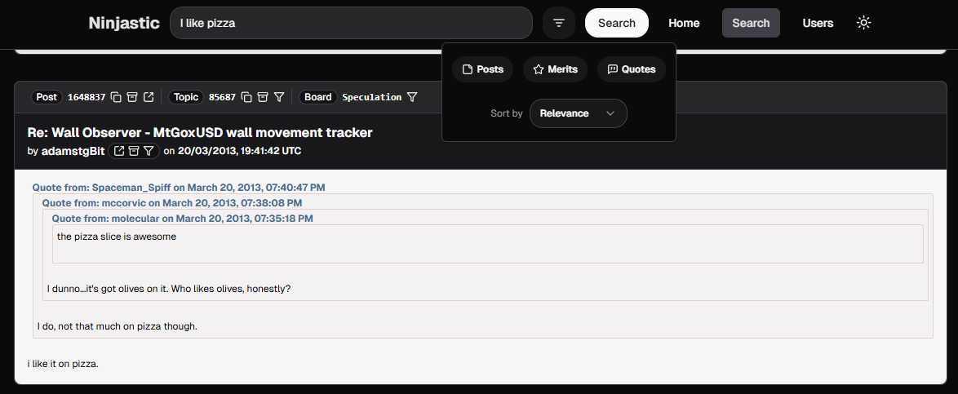The width and height of the screenshot is (958, 394).
Task: Toggle the Quotes filter chip
Action: point(631,69)
